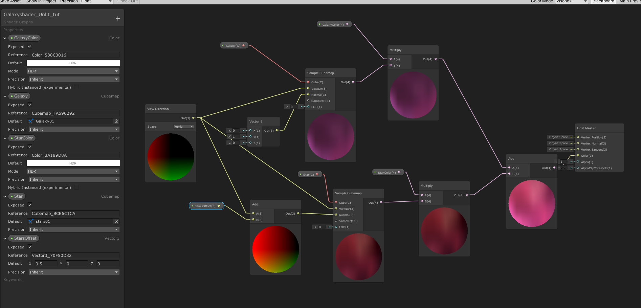
Task: Toggle the Exposed checkbox under GalaxyColor
Action: pyautogui.click(x=29, y=47)
